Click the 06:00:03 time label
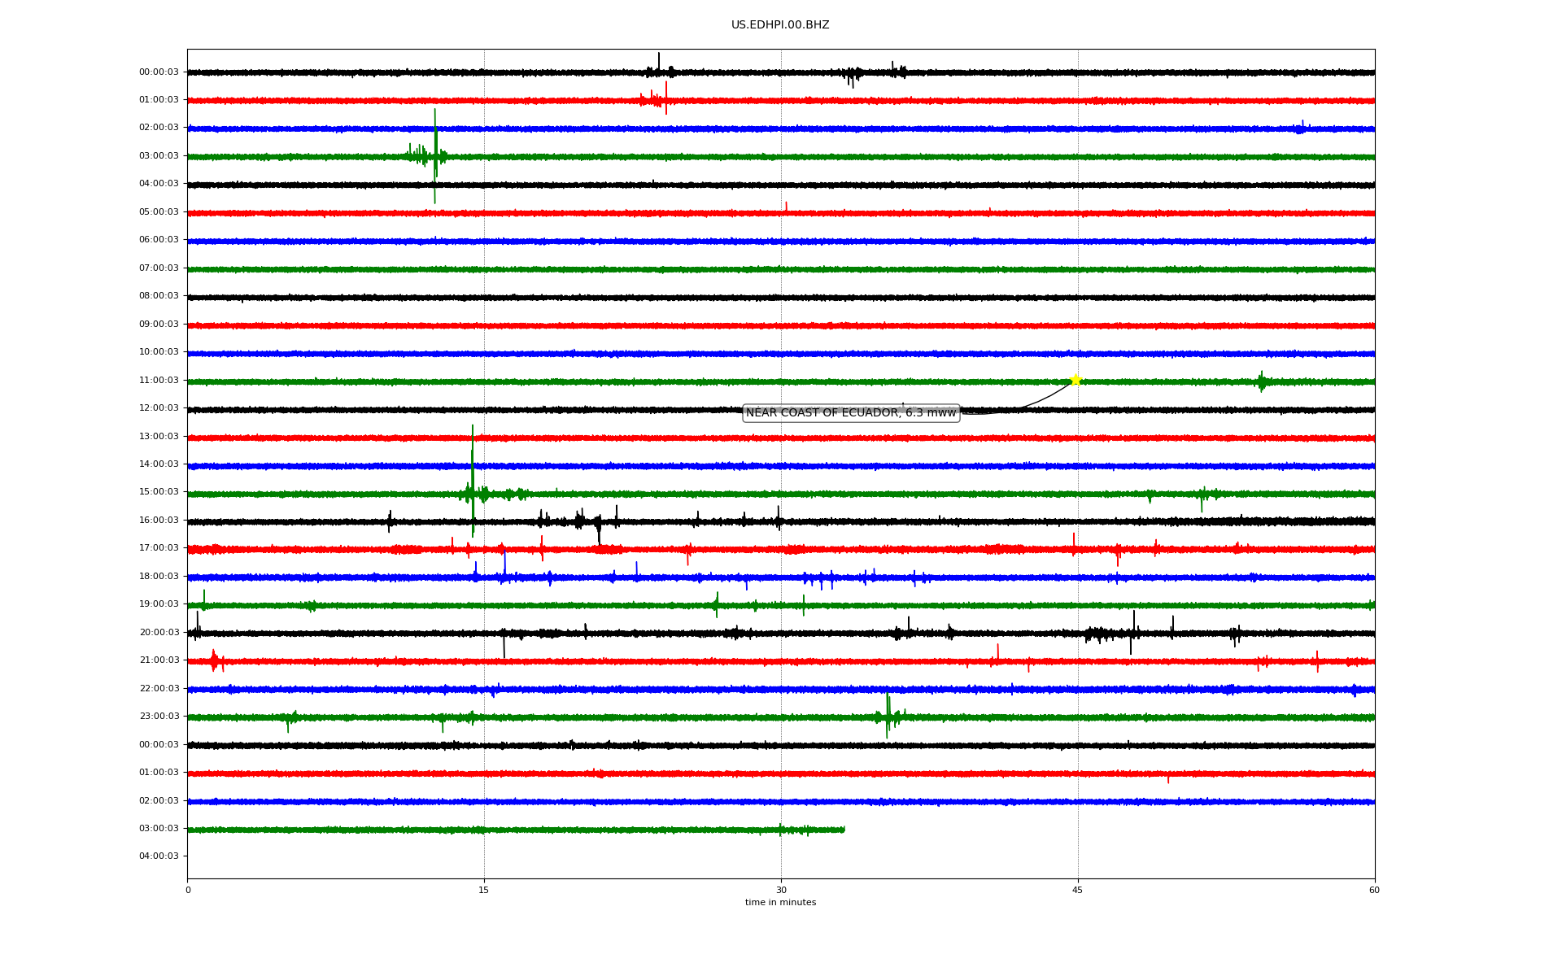 (x=159, y=240)
